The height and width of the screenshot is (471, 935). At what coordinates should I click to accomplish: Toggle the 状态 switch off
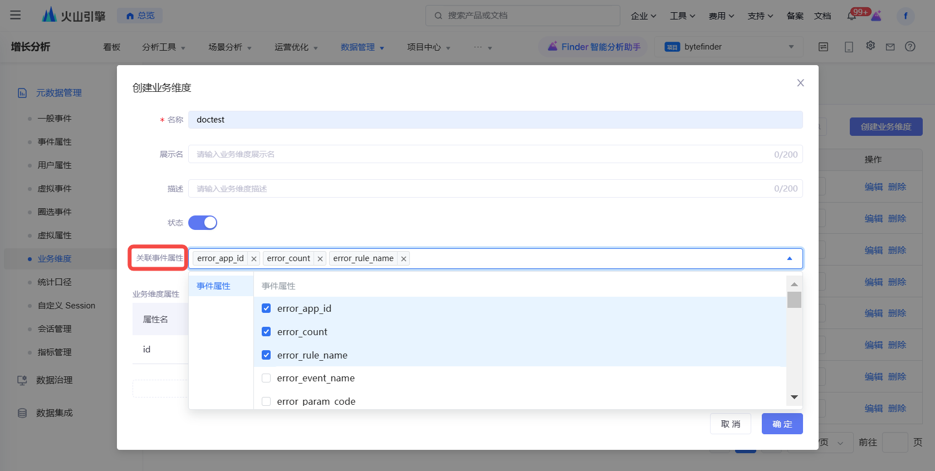[203, 223]
